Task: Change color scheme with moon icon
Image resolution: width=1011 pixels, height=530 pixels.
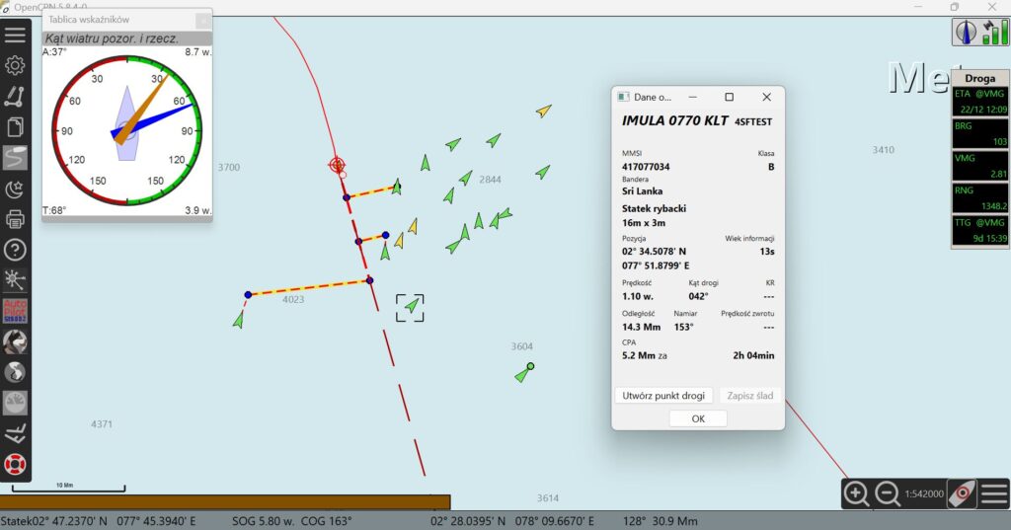Action: click(15, 189)
